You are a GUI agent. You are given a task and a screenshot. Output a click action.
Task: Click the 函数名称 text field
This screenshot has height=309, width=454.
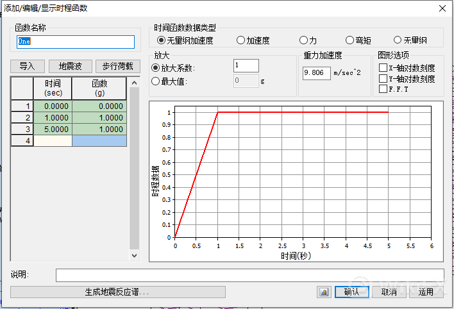pyautogui.click(x=76, y=42)
